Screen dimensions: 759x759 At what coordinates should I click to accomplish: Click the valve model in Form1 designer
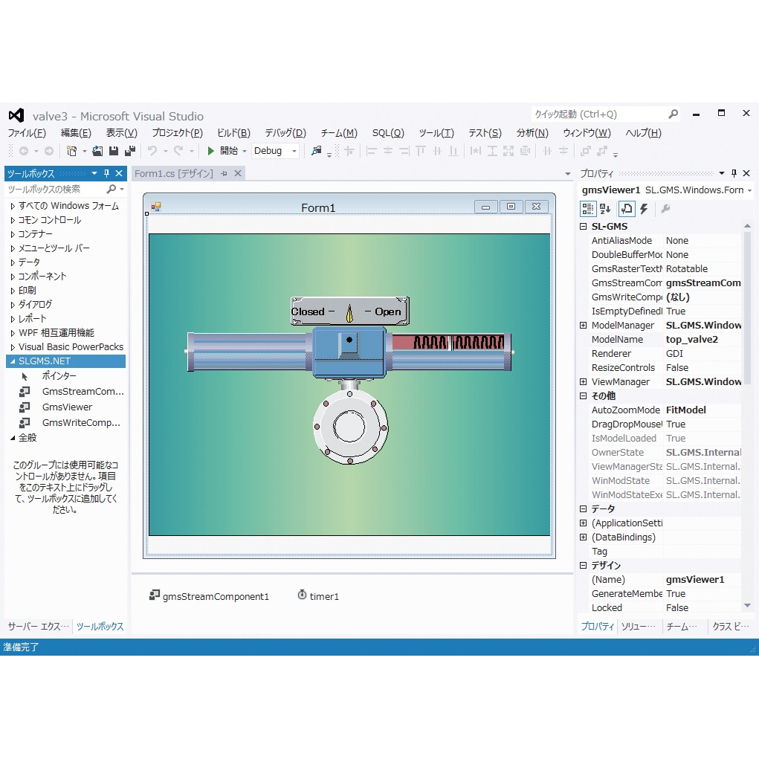tap(349, 380)
